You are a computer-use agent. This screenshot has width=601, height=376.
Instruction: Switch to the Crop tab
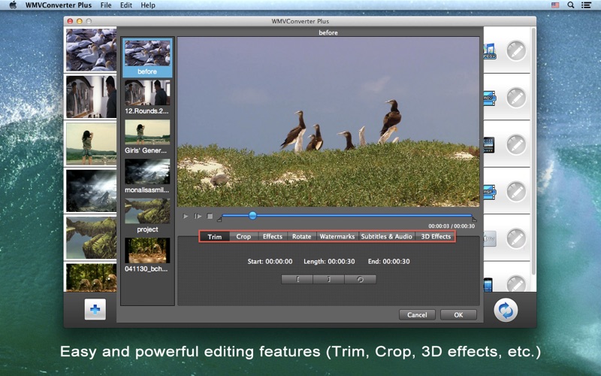(x=243, y=237)
